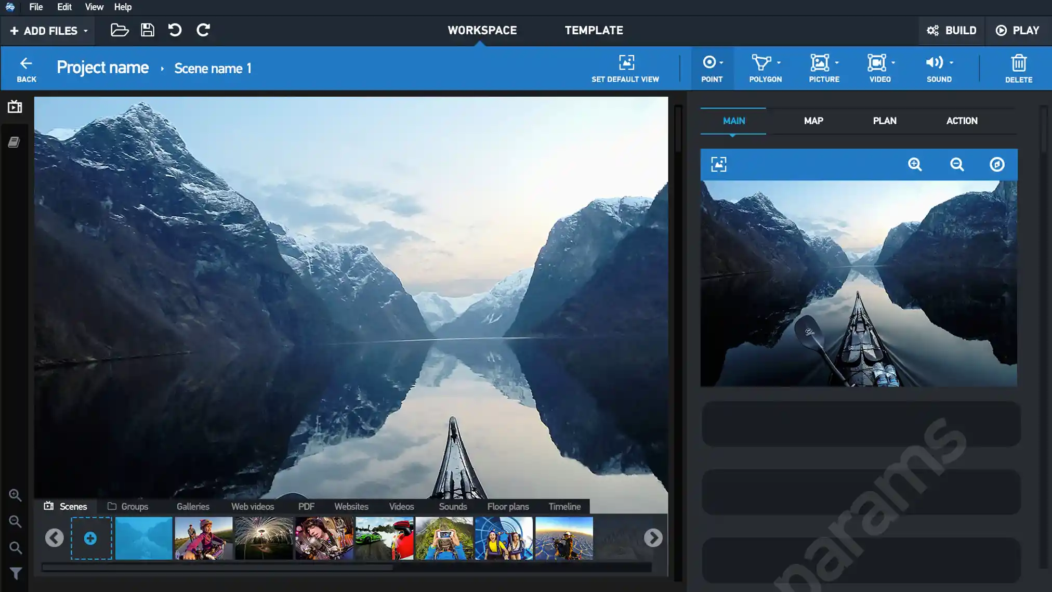Viewport: 1052px width, 592px height.
Task: Open the Sounds media tab
Action: point(453,506)
